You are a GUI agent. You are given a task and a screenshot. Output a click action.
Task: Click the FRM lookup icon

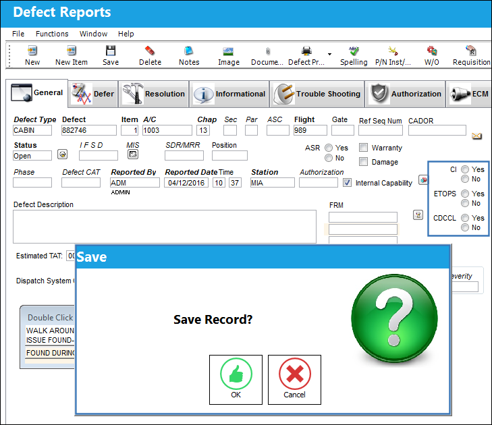[418, 215]
